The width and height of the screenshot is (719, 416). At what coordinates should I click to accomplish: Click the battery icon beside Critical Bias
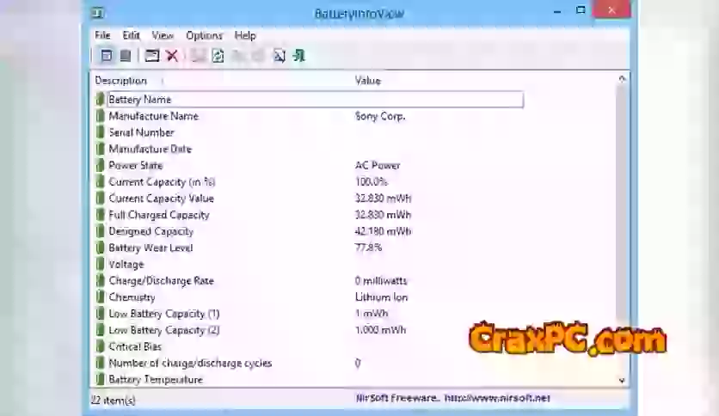pyautogui.click(x=100, y=346)
